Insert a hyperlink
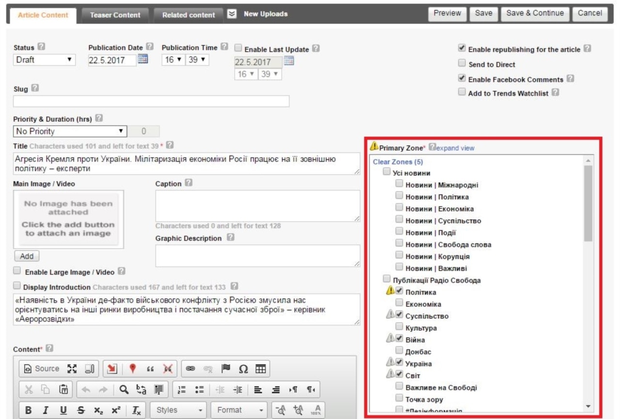 191,369
